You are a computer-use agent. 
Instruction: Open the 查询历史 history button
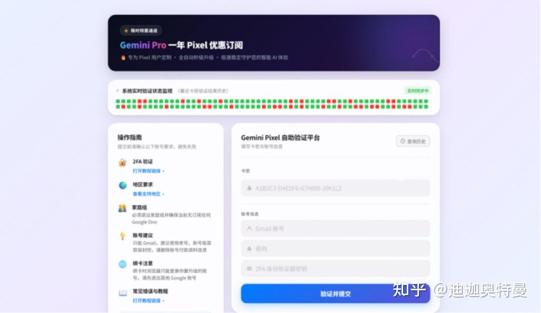(x=413, y=141)
